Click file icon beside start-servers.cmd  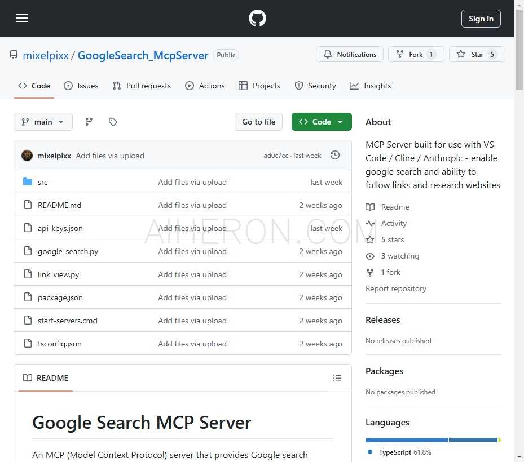pos(28,320)
